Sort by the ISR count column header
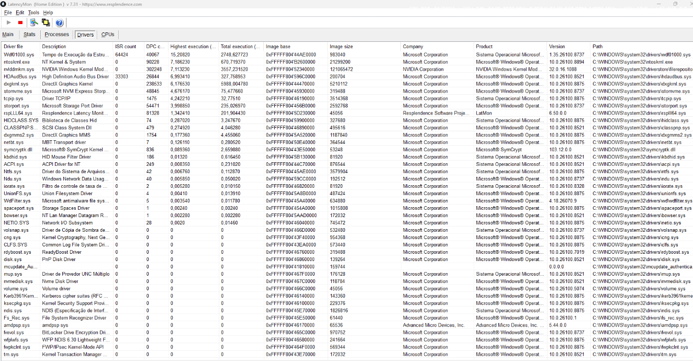 pos(129,47)
